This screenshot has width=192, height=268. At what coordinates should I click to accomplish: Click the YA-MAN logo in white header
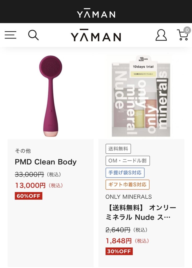click(x=96, y=35)
